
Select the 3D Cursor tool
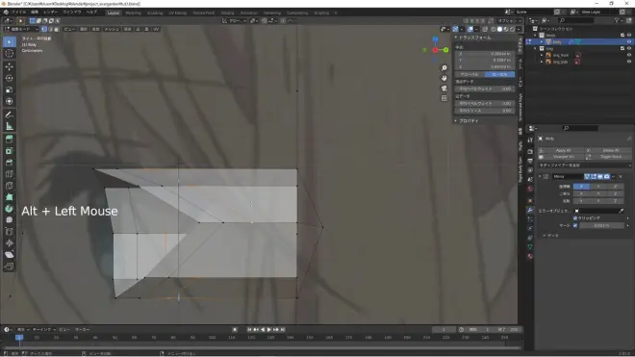pos(10,54)
